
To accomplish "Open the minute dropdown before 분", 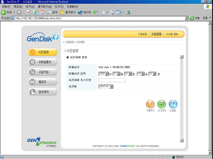I will coord(152,74).
